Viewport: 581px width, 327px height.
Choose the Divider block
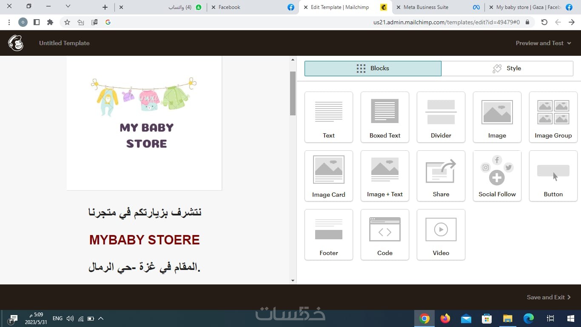[x=441, y=117]
